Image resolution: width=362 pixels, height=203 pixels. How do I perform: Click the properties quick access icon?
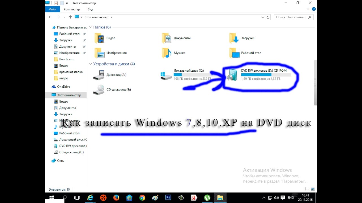[56, 3]
